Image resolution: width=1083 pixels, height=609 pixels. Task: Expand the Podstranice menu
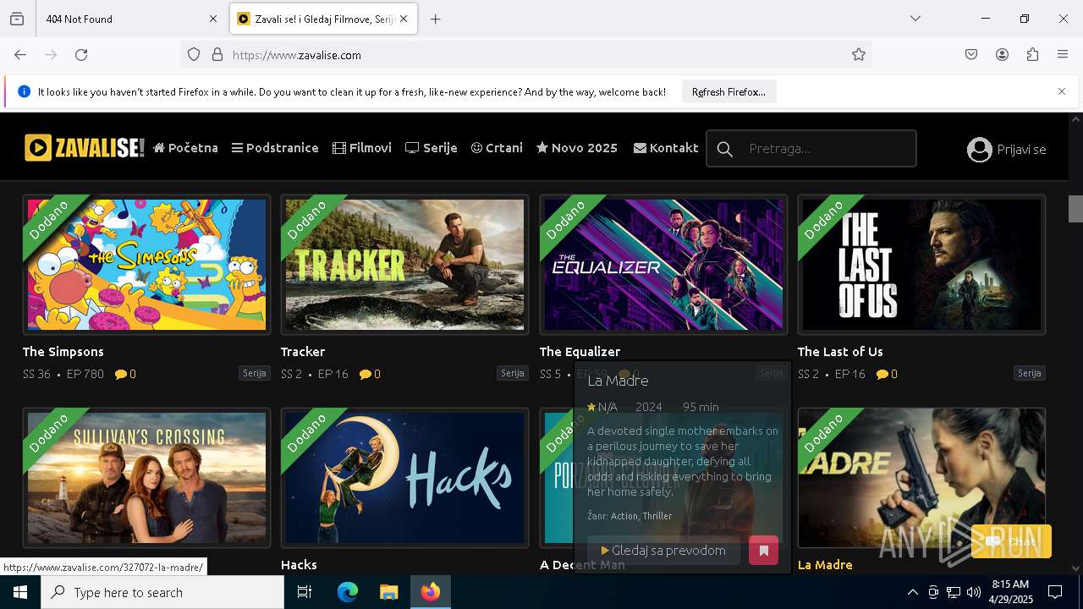(x=275, y=148)
